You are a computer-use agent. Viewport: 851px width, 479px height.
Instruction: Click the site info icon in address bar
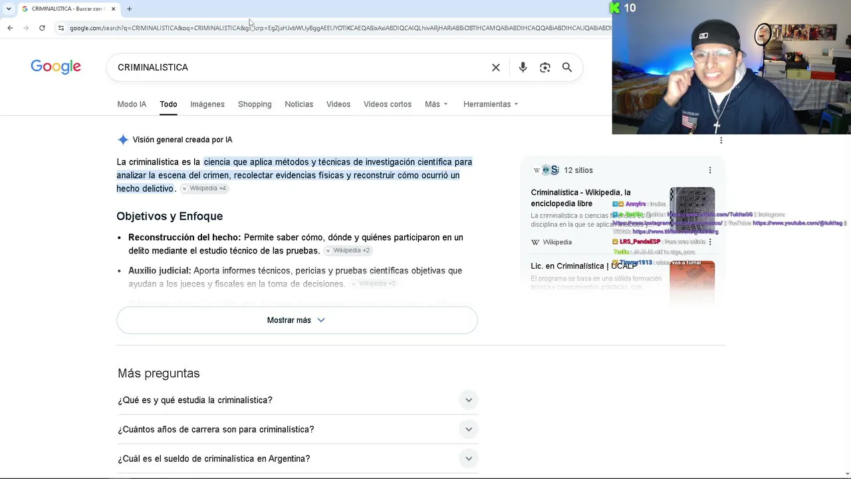[x=61, y=28]
